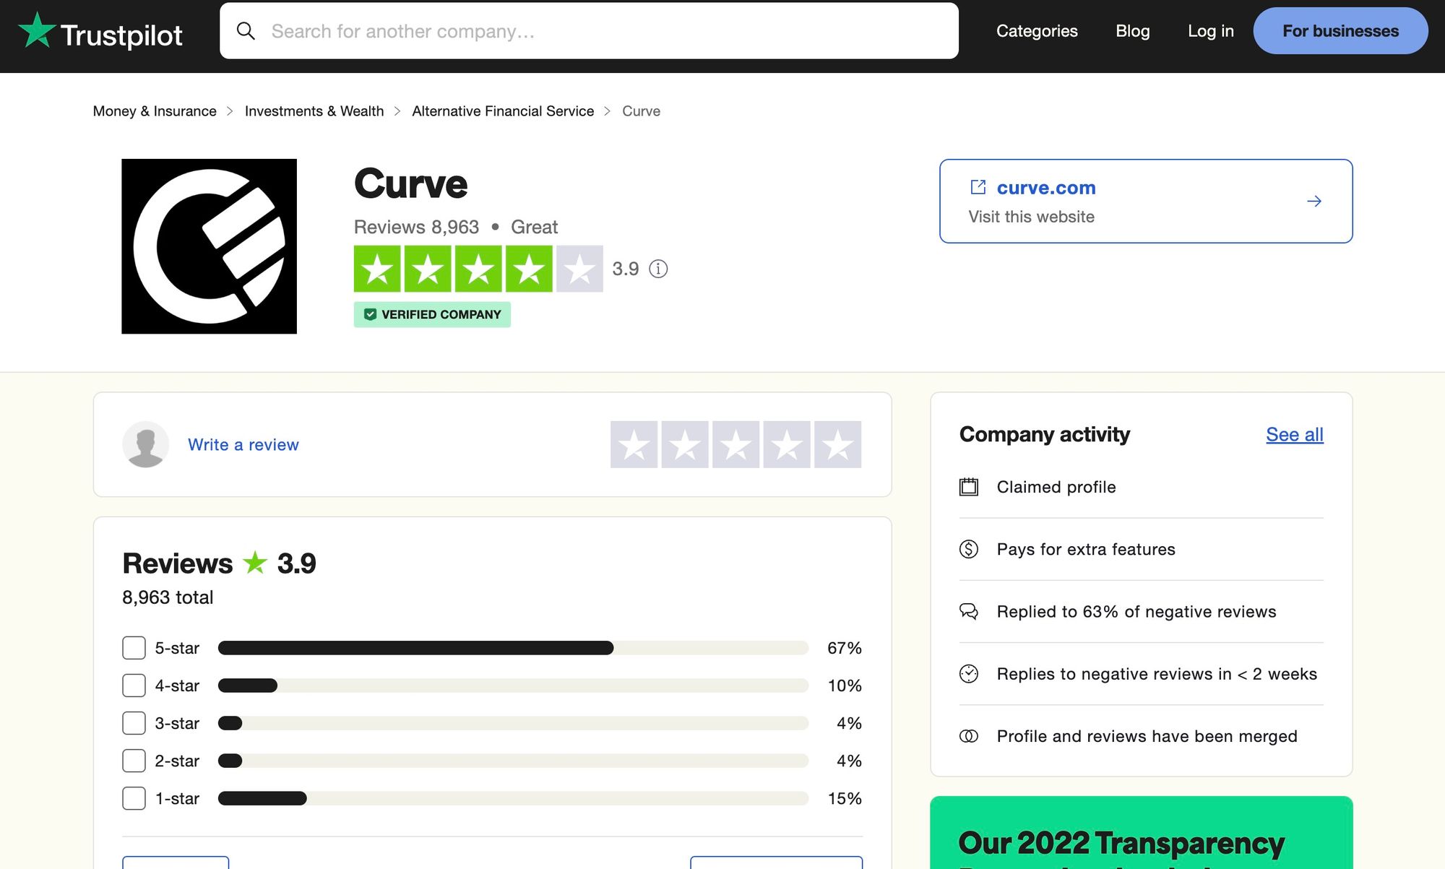Click the info icon next to rating 3.9
This screenshot has width=1445, height=869.
coord(657,267)
